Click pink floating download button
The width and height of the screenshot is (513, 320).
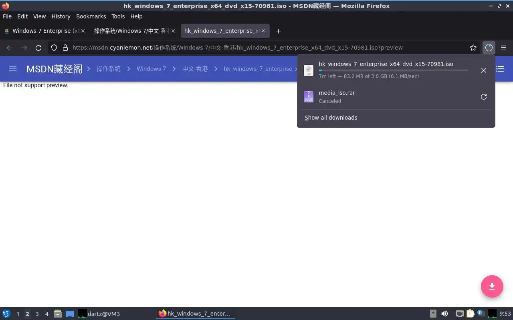point(492,286)
